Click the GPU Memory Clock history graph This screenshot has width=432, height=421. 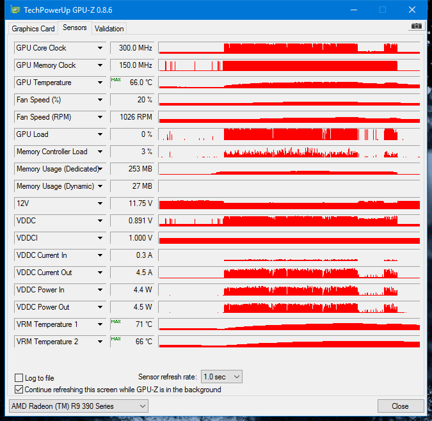click(x=289, y=65)
